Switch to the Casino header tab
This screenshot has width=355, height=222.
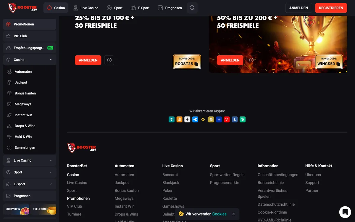click(56, 8)
